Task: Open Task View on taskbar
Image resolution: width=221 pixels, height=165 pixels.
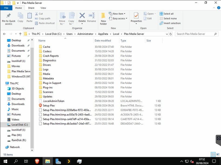Action: tap(26, 161)
